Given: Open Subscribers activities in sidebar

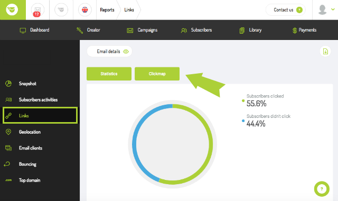Looking at the screenshot, I should pyautogui.click(x=38, y=99).
